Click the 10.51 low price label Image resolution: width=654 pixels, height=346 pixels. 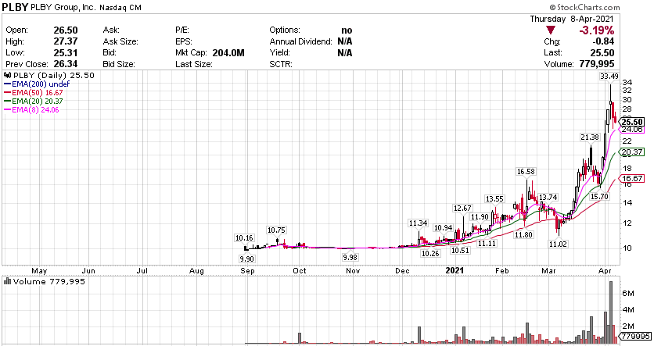[x=461, y=250]
